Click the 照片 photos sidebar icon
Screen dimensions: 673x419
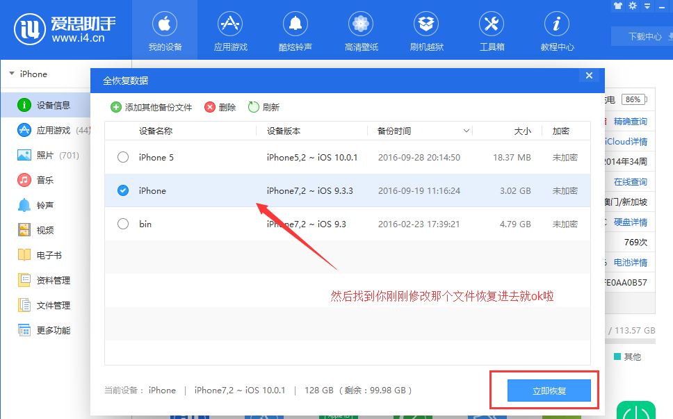[x=24, y=155]
